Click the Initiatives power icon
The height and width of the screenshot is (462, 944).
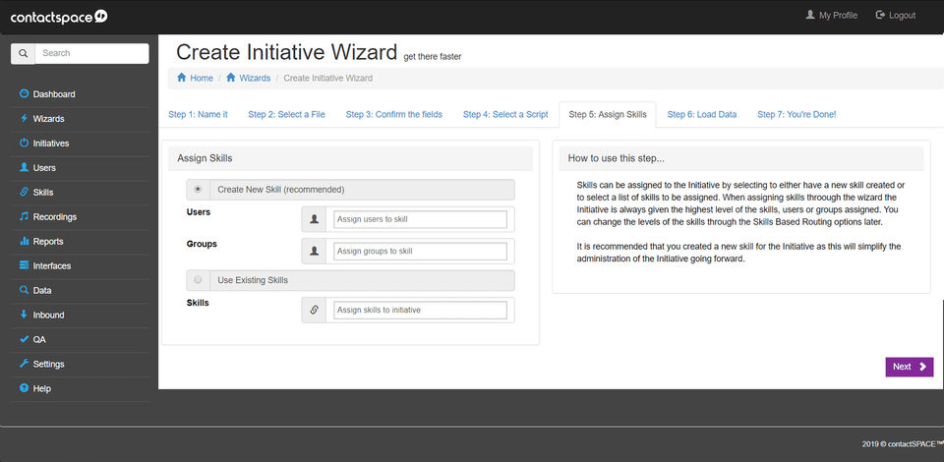pyautogui.click(x=24, y=144)
